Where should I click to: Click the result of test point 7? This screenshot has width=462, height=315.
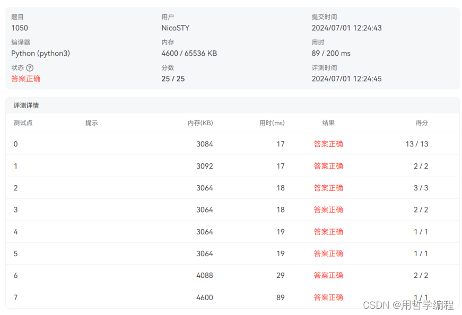tap(328, 297)
